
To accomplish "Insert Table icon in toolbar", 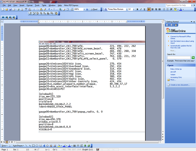I will (x=67, y=9).
